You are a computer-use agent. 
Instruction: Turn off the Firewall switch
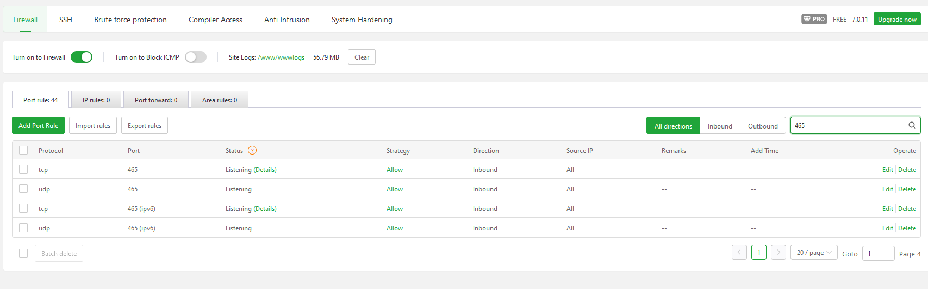pos(82,57)
